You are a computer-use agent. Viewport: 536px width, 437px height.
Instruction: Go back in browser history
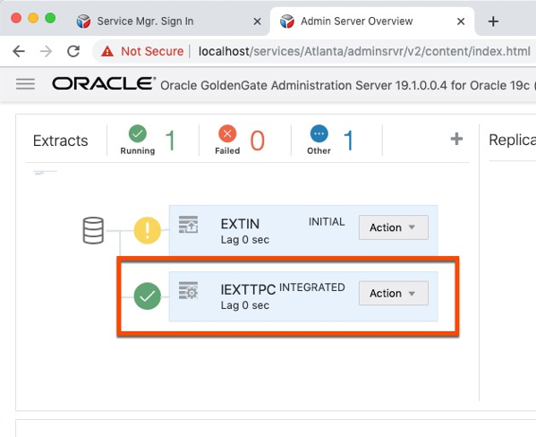tap(19, 51)
